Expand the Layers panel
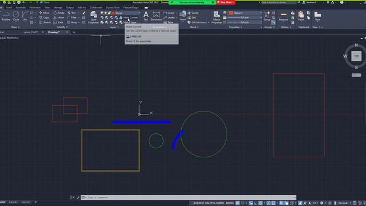This screenshot has width=366, height=206. (x=114, y=27)
